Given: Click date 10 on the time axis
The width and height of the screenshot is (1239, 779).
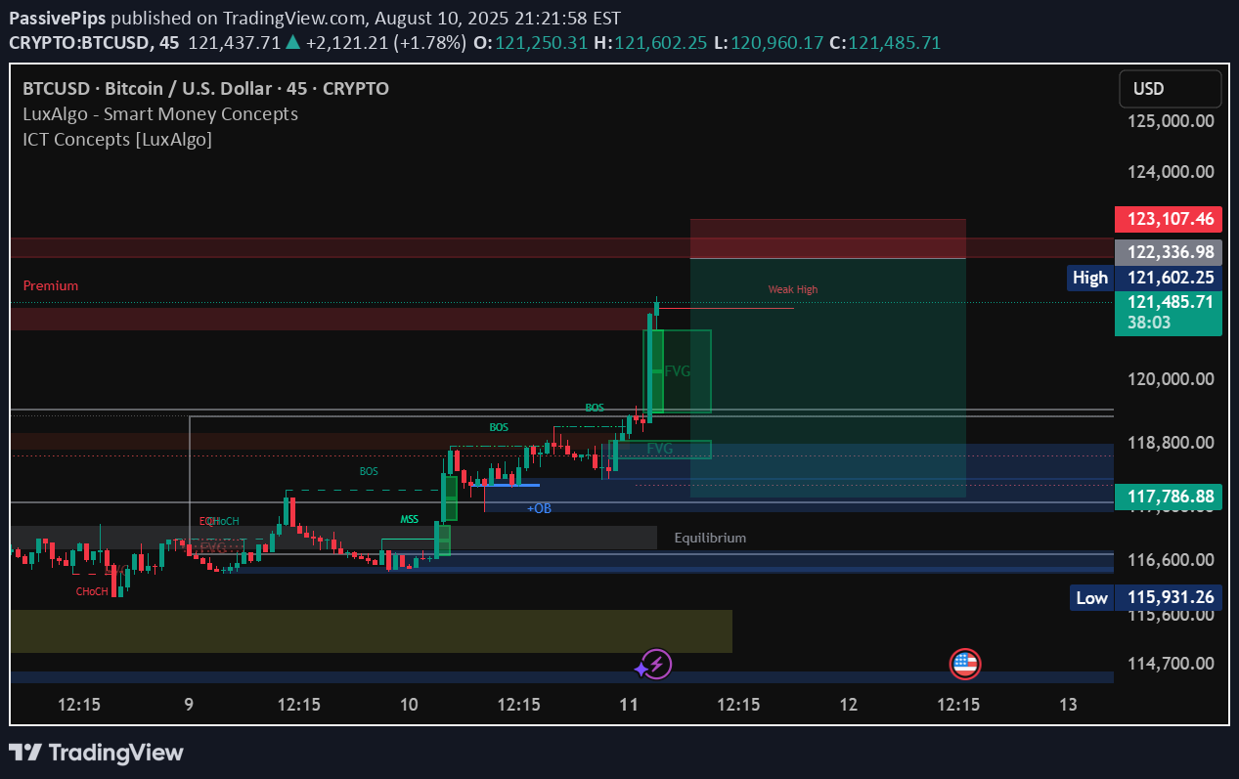Looking at the screenshot, I should (409, 704).
